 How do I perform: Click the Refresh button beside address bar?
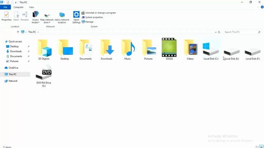(219, 32)
